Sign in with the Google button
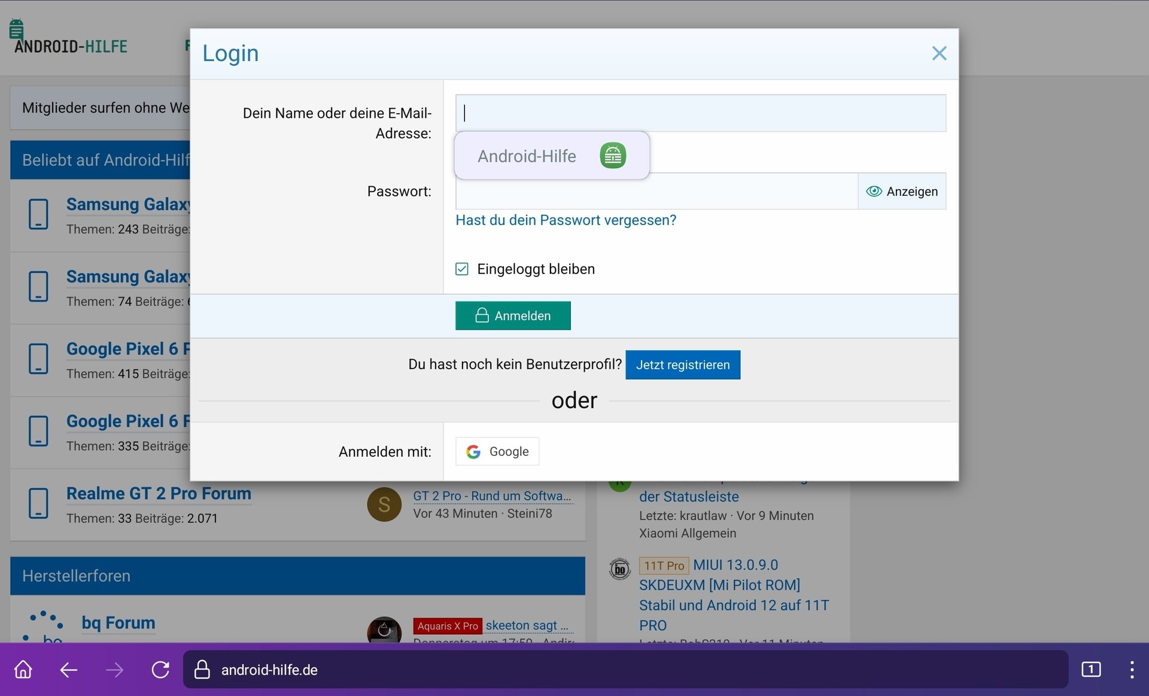 click(497, 451)
